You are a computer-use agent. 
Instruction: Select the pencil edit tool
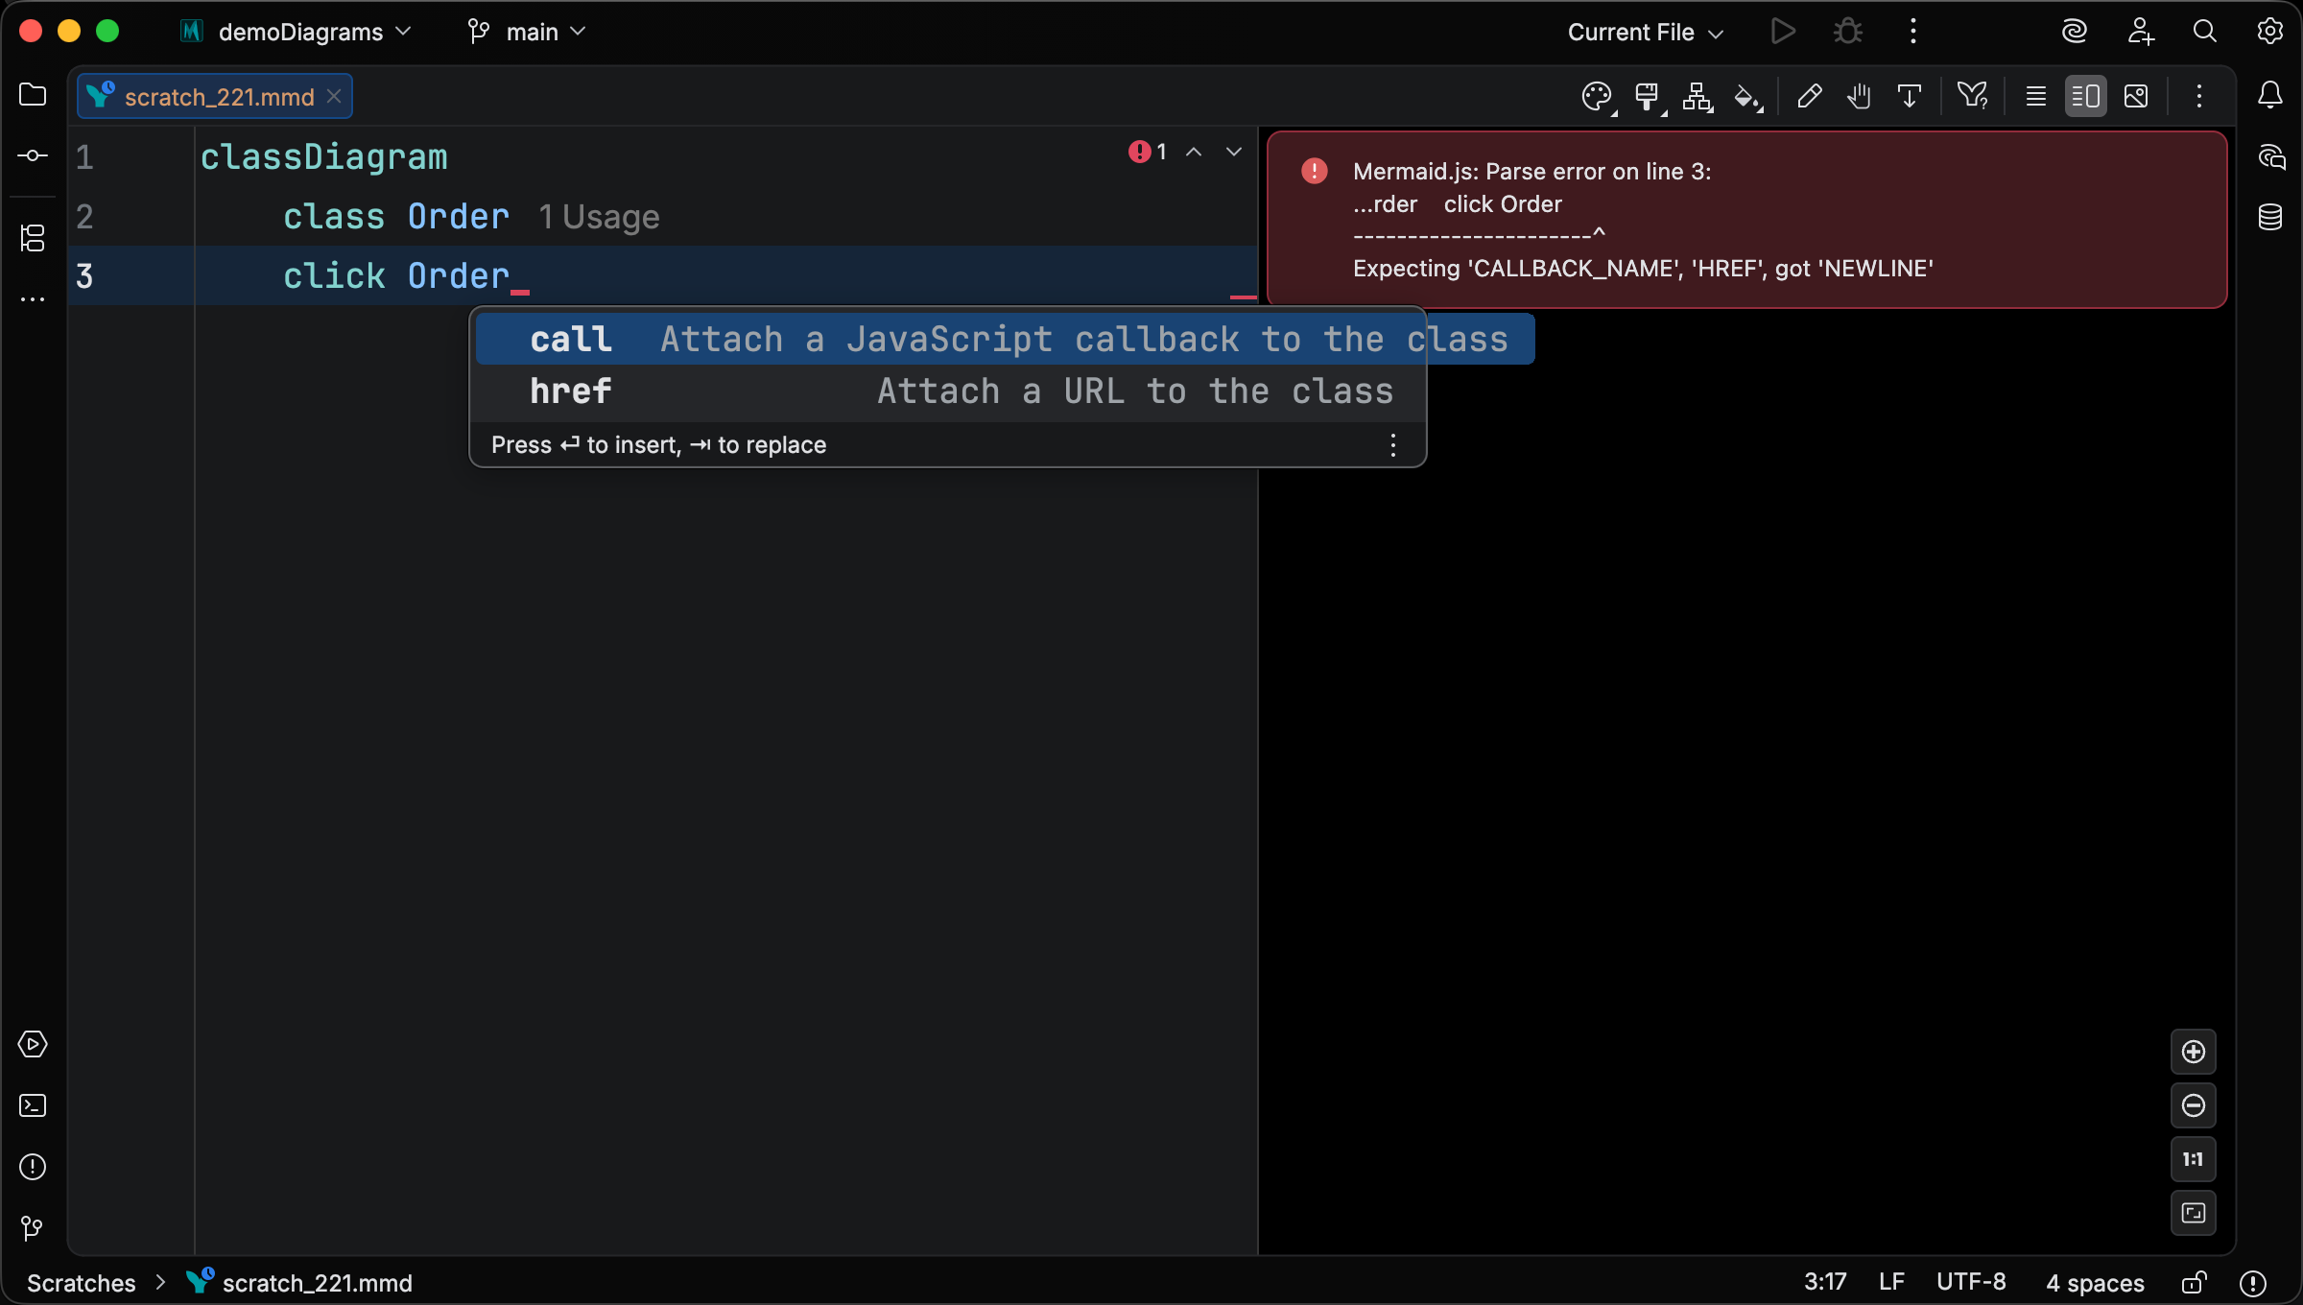click(x=1810, y=96)
